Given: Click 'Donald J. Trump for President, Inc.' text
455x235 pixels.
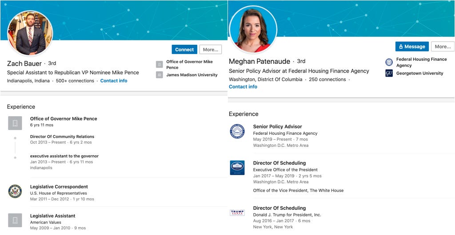Looking at the screenshot, I should click(x=287, y=215).
